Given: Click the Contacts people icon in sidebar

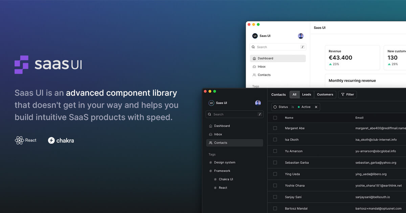Looking at the screenshot, I should pos(210,142).
